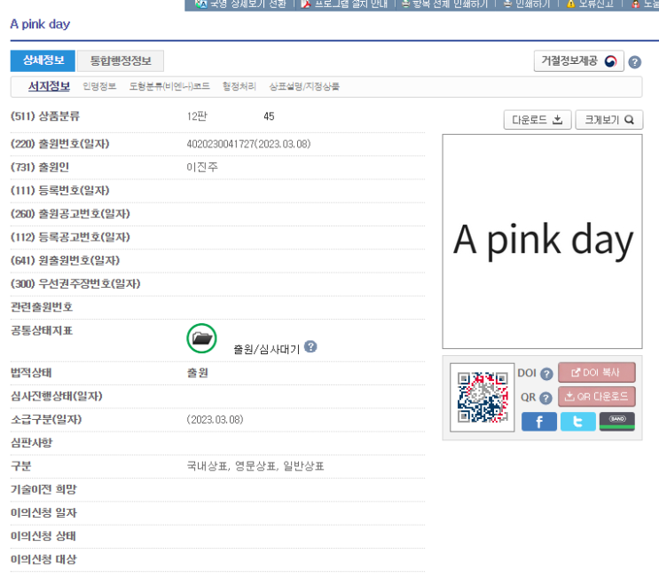Viewport: 659px width, 578px height.
Task: Click 오류신고 warning link in top bar
Action: [590, 4]
